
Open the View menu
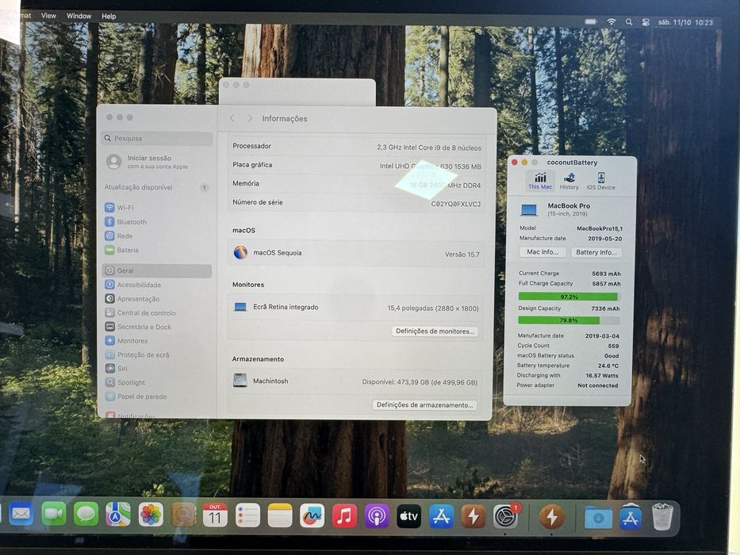tap(48, 16)
